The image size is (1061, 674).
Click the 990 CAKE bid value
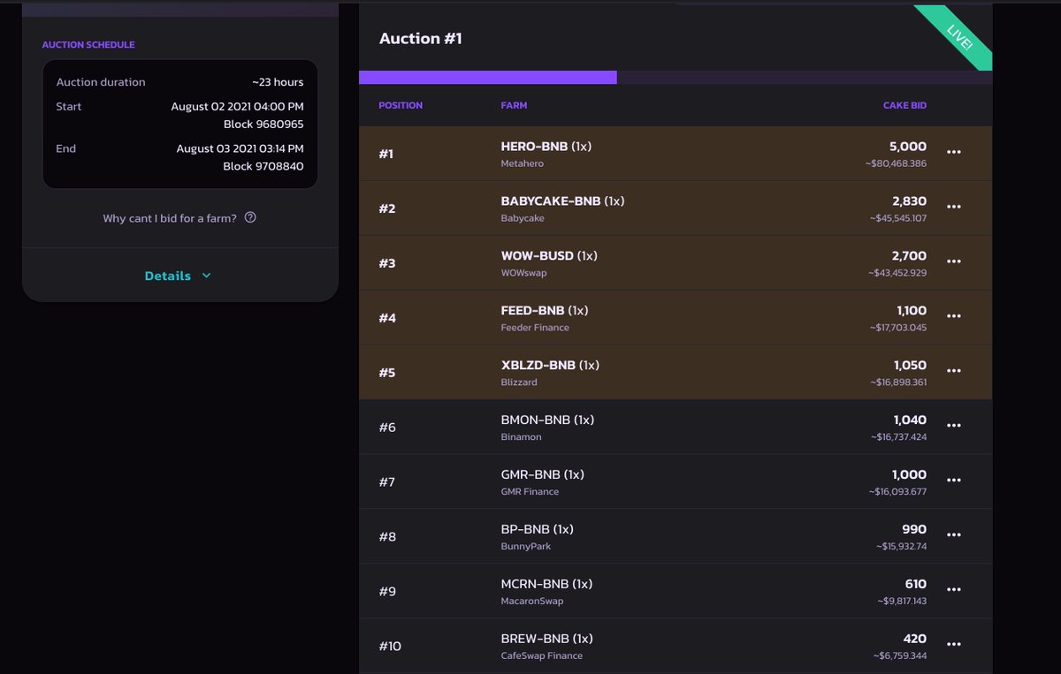(x=914, y=530)
